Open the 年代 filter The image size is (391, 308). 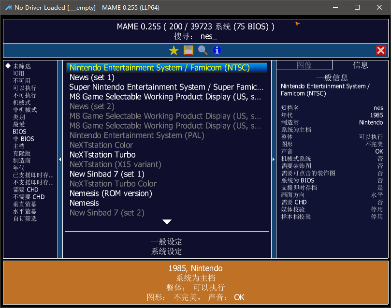19,168
